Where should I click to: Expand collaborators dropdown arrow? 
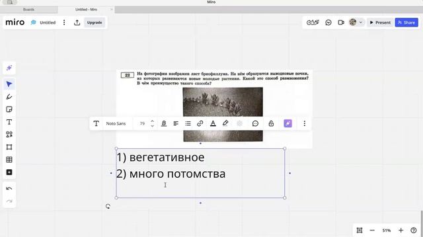361,22
